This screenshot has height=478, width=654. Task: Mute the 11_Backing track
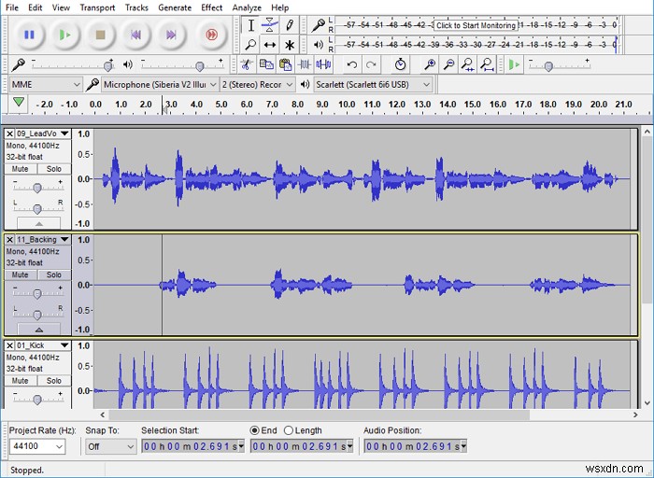20,274
